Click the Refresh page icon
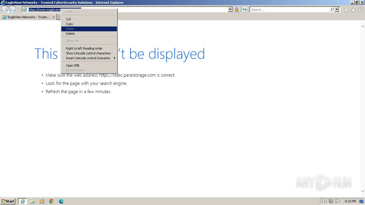The height and width of the screenshot is (205, 365). coord(245,10)
